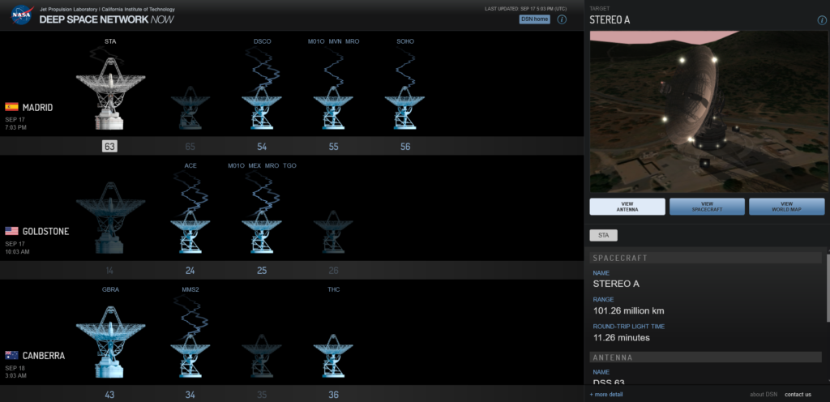Click the MMS2 spacecraft label
Screen dimensions: 830x402
pos(190,289)
